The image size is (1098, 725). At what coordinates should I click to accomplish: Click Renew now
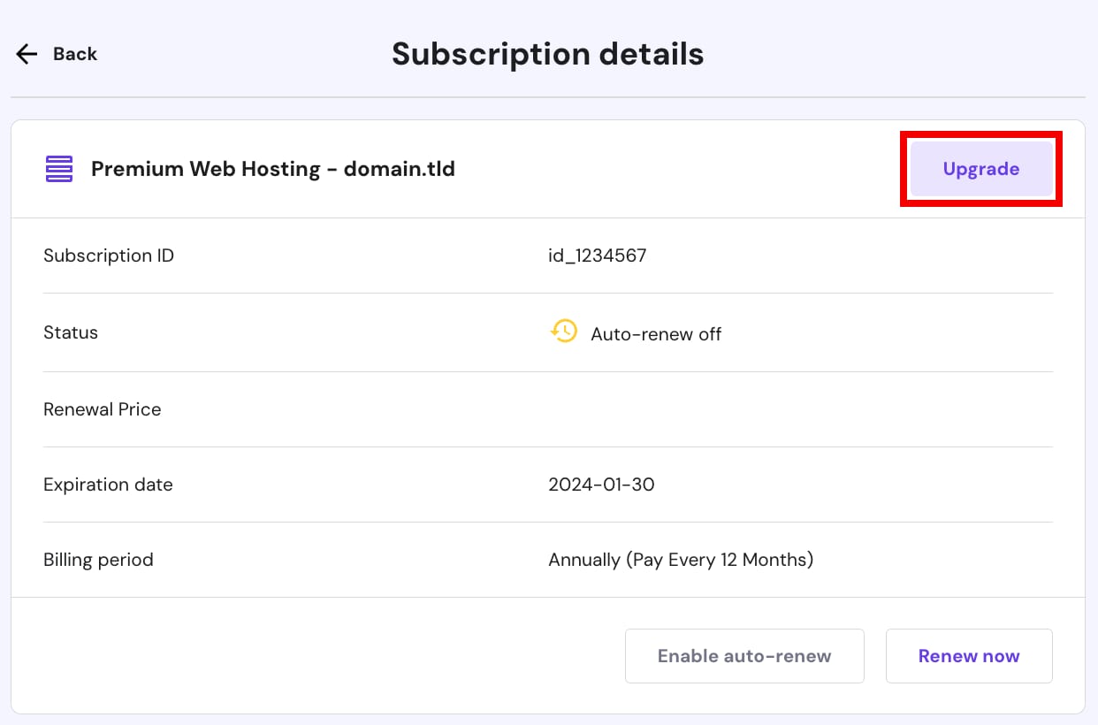coord(969,656)
